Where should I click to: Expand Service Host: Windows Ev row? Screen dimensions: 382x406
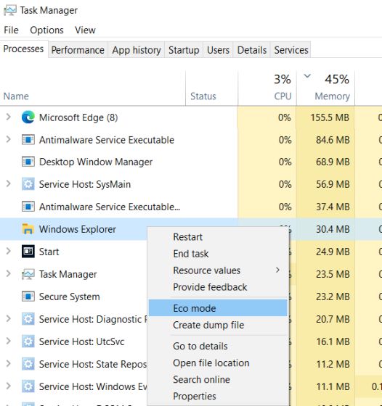(x=8, y=386)
